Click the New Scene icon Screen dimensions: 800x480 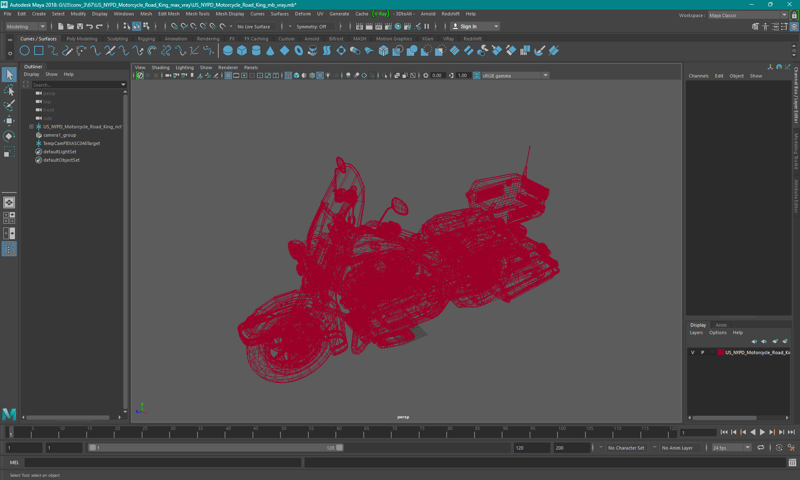coord(61,26)
